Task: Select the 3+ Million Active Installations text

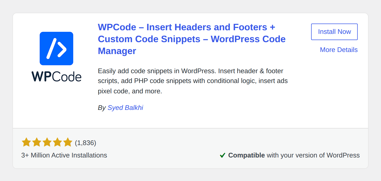Action: [x=64, y=155]
